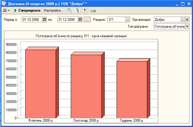Click the chart title text
193x127 pixels.
[81, 36]
